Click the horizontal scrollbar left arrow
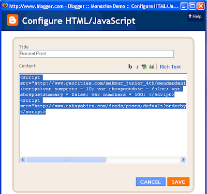The height and width of the screenshot is (194, 207). pyautogui.click(x=23, y=159)
